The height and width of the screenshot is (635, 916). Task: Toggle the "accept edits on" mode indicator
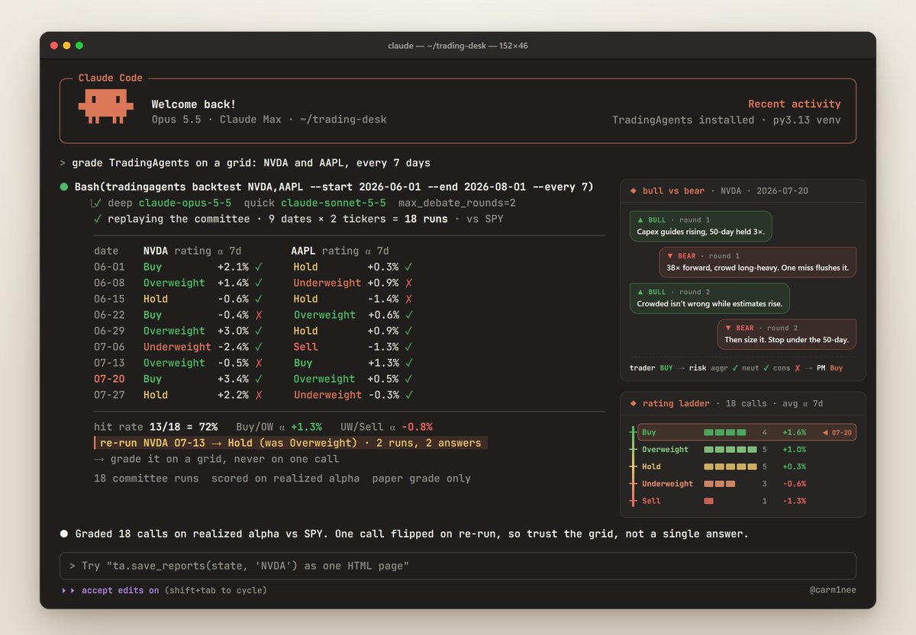coord(121,590)
